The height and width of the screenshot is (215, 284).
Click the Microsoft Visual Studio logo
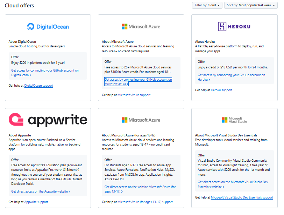(234, 120)
